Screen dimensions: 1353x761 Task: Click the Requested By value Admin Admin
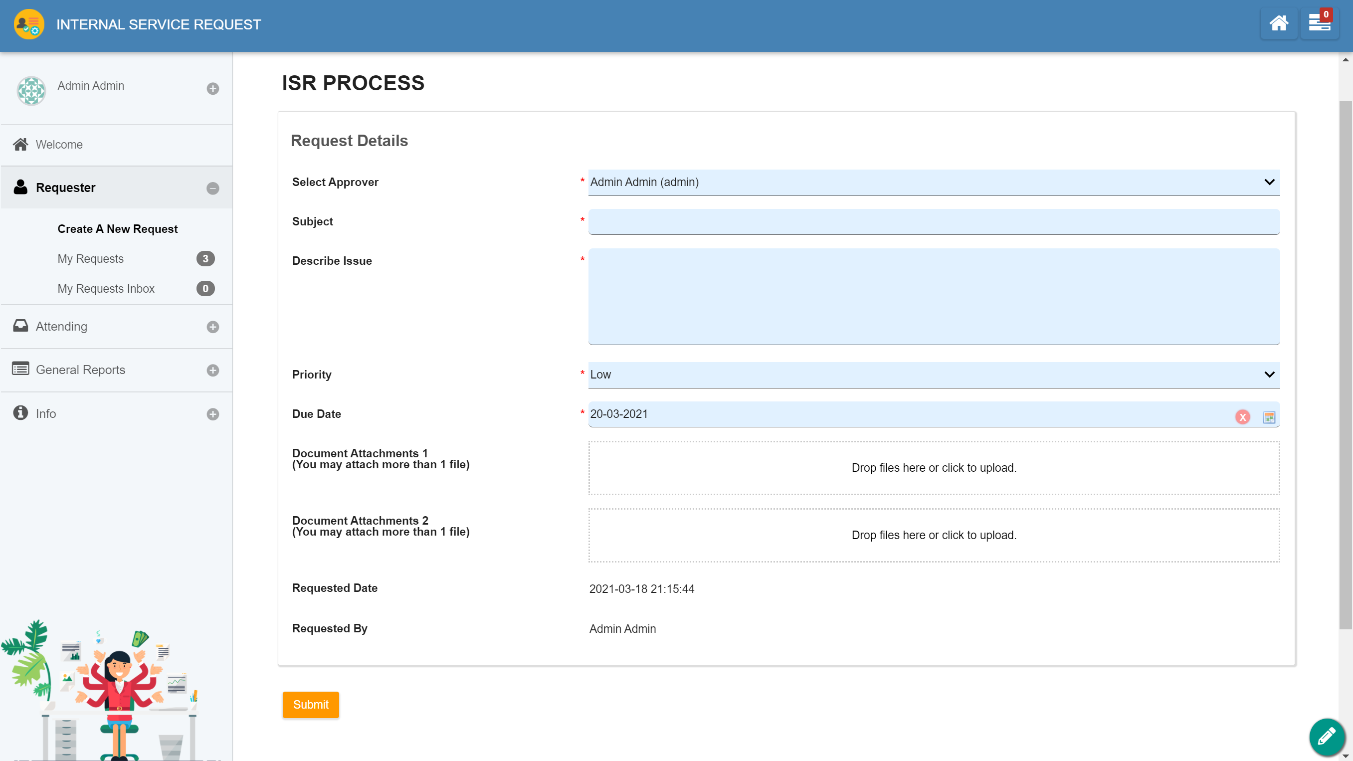click(x=622, y=629)
